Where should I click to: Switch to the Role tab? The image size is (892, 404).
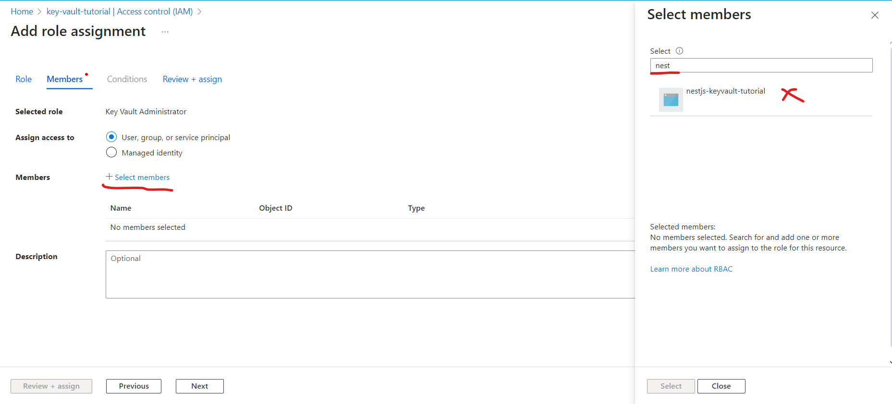point(24,79)
